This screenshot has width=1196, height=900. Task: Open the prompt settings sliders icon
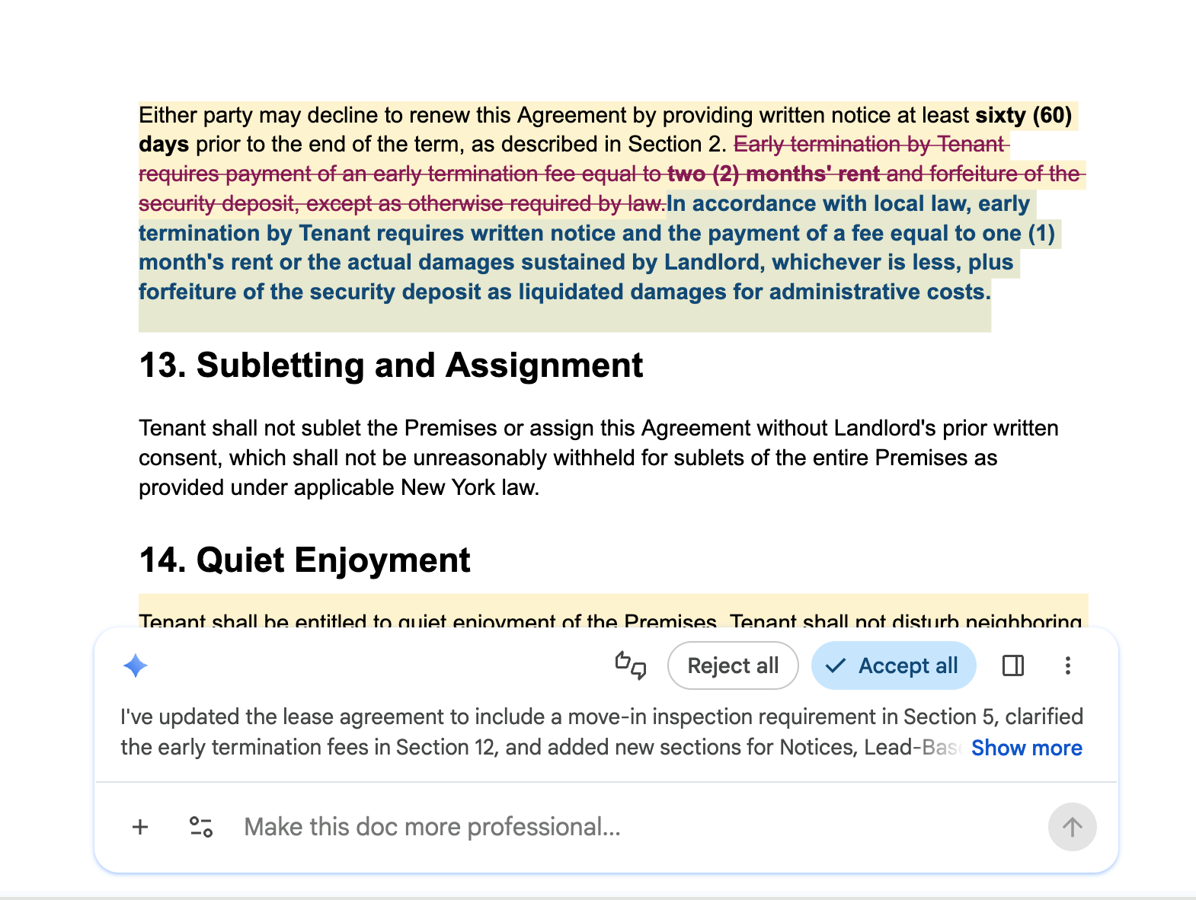click(x=201, y=827)
